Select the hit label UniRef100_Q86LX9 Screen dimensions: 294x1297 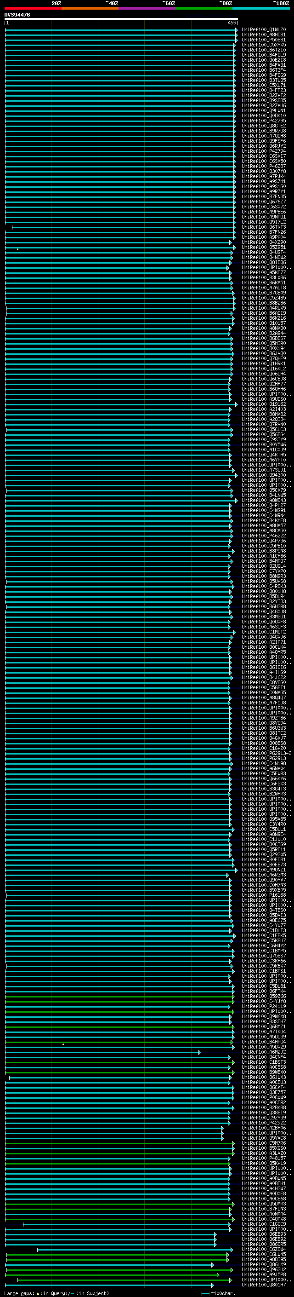[x=264, y=1264]
